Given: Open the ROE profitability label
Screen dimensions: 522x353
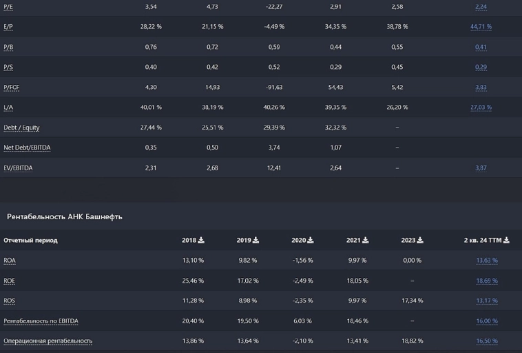Looking at the screenshot, I should pos(10,281).
